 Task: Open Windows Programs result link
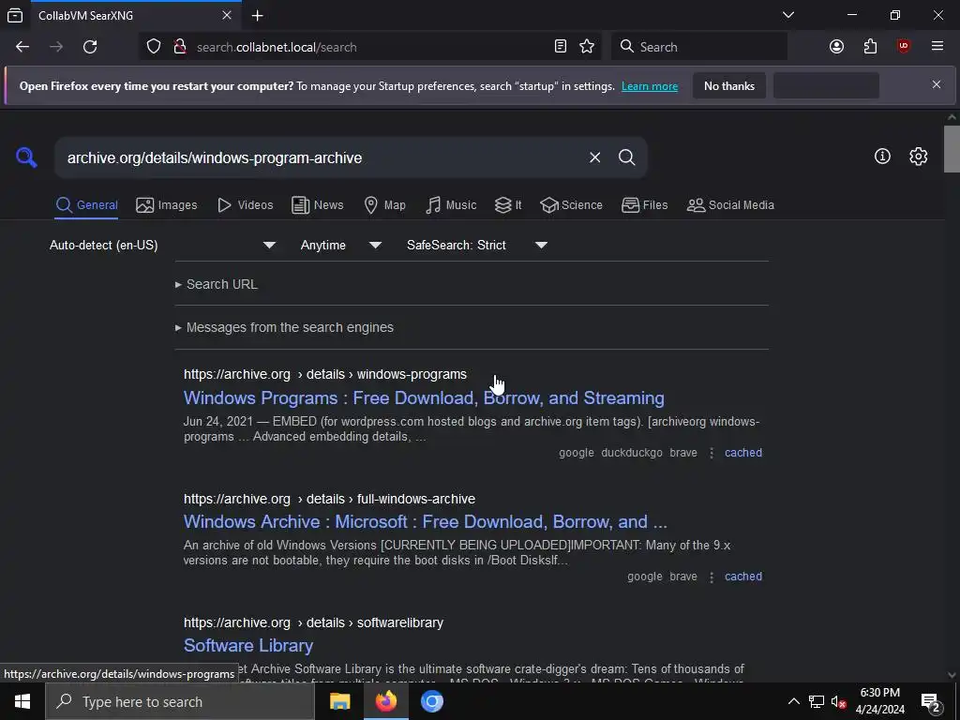click(x=424, y=397)
